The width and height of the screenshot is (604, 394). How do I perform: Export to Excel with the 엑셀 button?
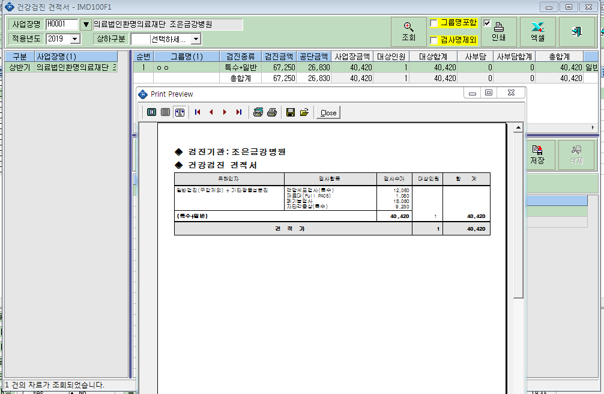tap(538, 32)
